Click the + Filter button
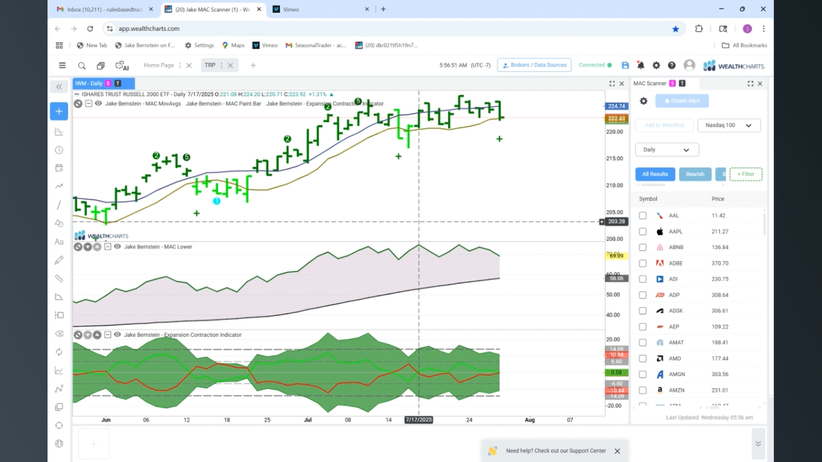Image resolution: width=822 pixels, height=462 pixels. pyautogui.click(x=746, y=174)
